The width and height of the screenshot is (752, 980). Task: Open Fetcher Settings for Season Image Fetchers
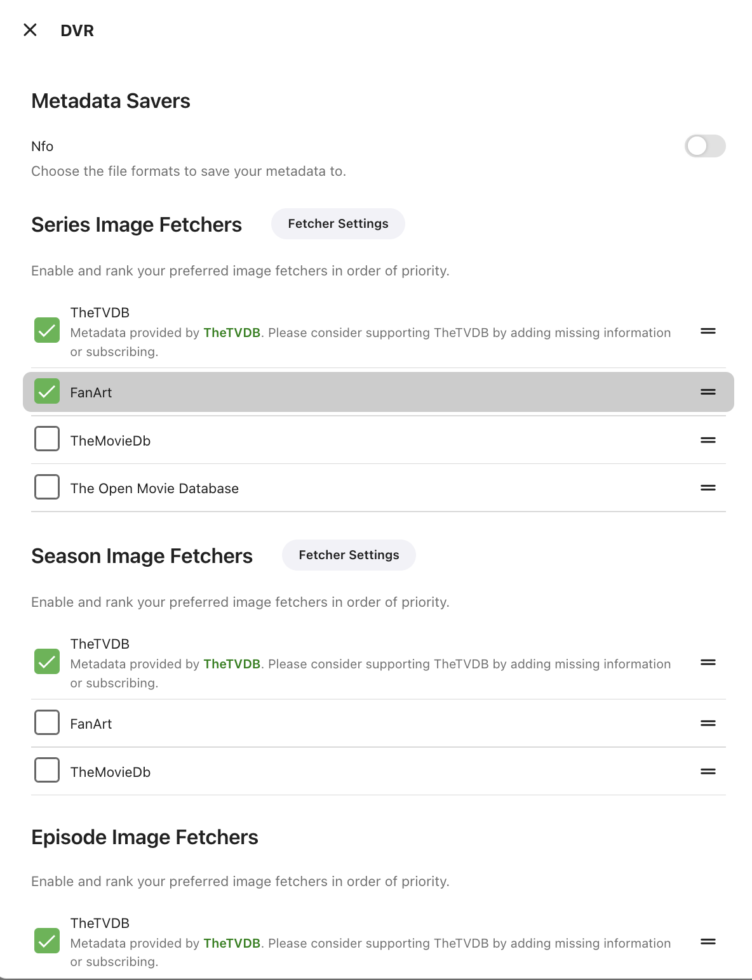click(x=349, y=555)
